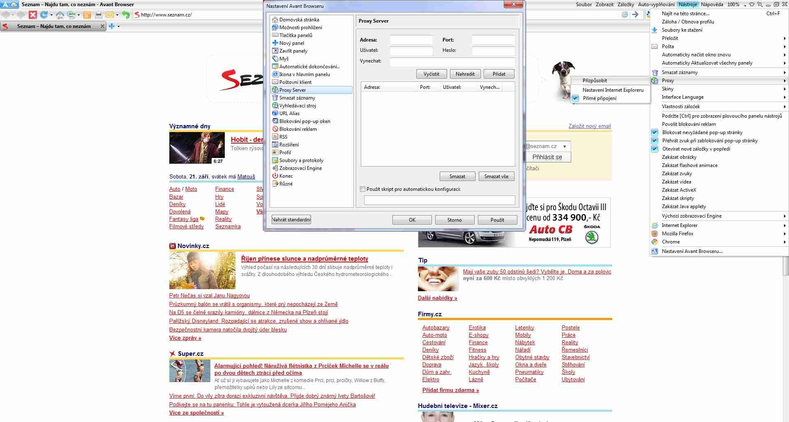Open dropdown arrow beside New tab icon
This screenshot has width=789, height=422.
[118, 26]
